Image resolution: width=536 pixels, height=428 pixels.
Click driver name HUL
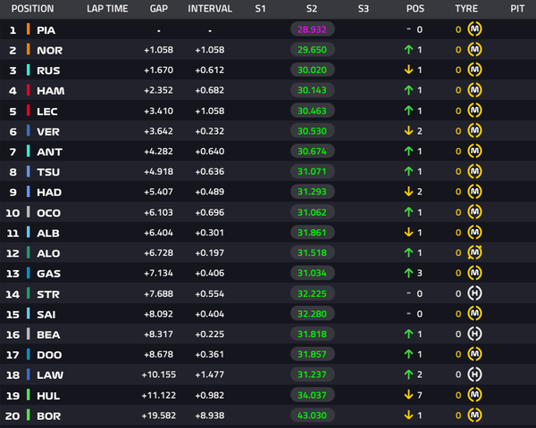coord(48,396)
